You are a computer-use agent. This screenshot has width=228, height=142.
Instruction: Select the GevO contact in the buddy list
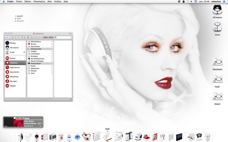click(x=18, y=18)
